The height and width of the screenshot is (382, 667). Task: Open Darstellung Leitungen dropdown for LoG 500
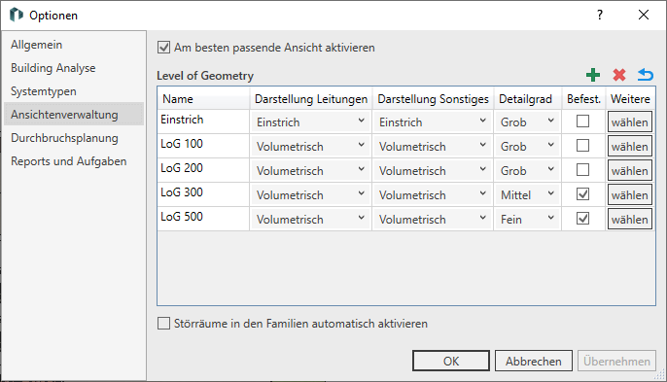click(310, 219)
